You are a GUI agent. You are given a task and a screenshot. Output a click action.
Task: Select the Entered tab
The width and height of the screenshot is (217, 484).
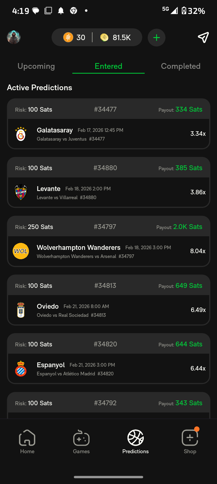coord(108,66)
